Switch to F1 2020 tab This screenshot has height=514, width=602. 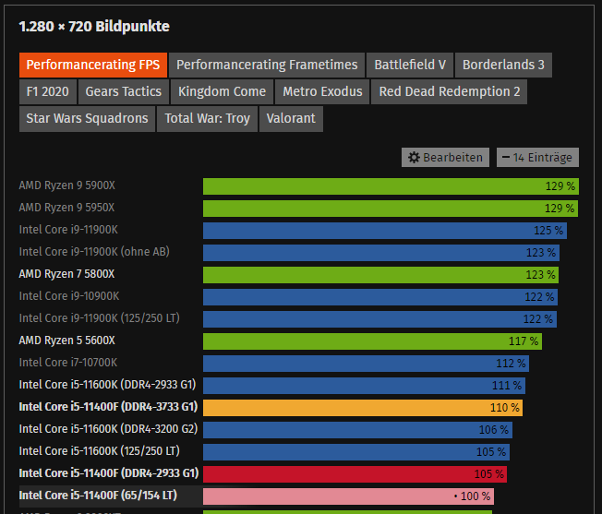click(48, 91)
